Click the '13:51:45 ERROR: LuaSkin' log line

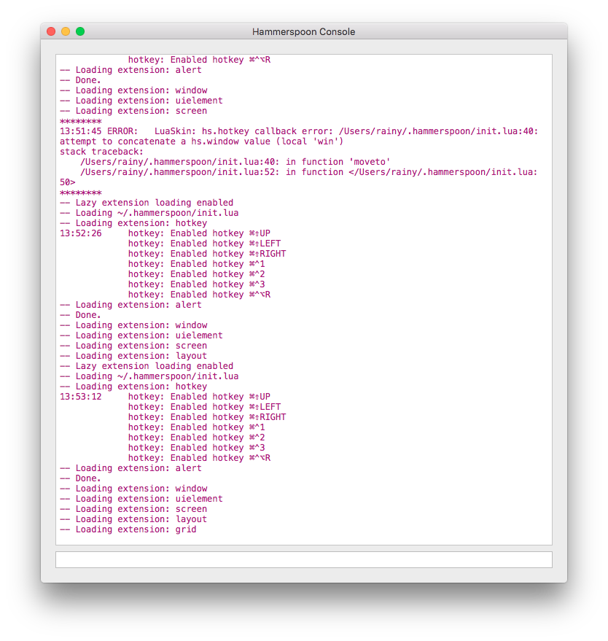point(299,131)
